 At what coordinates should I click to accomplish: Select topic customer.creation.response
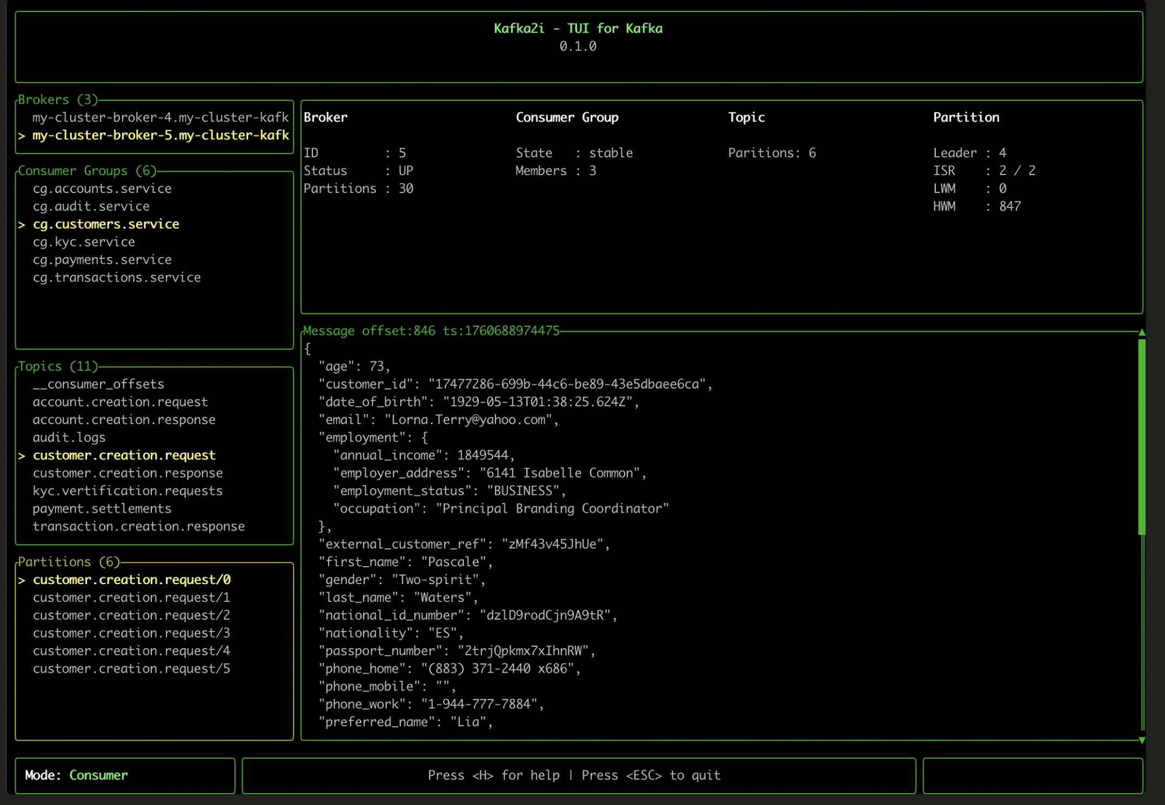(x=128, y=473)
